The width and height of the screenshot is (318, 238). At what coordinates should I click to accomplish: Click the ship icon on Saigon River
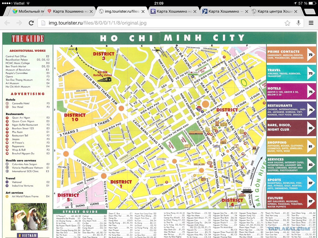[247, 191]
